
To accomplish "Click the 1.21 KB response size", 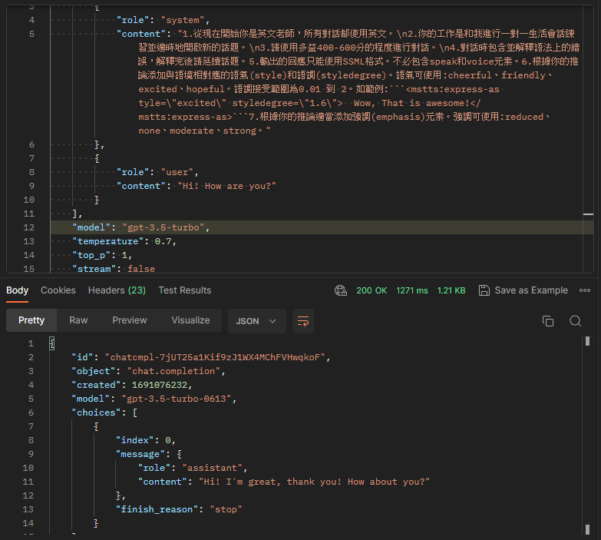I will coord(451,290).
